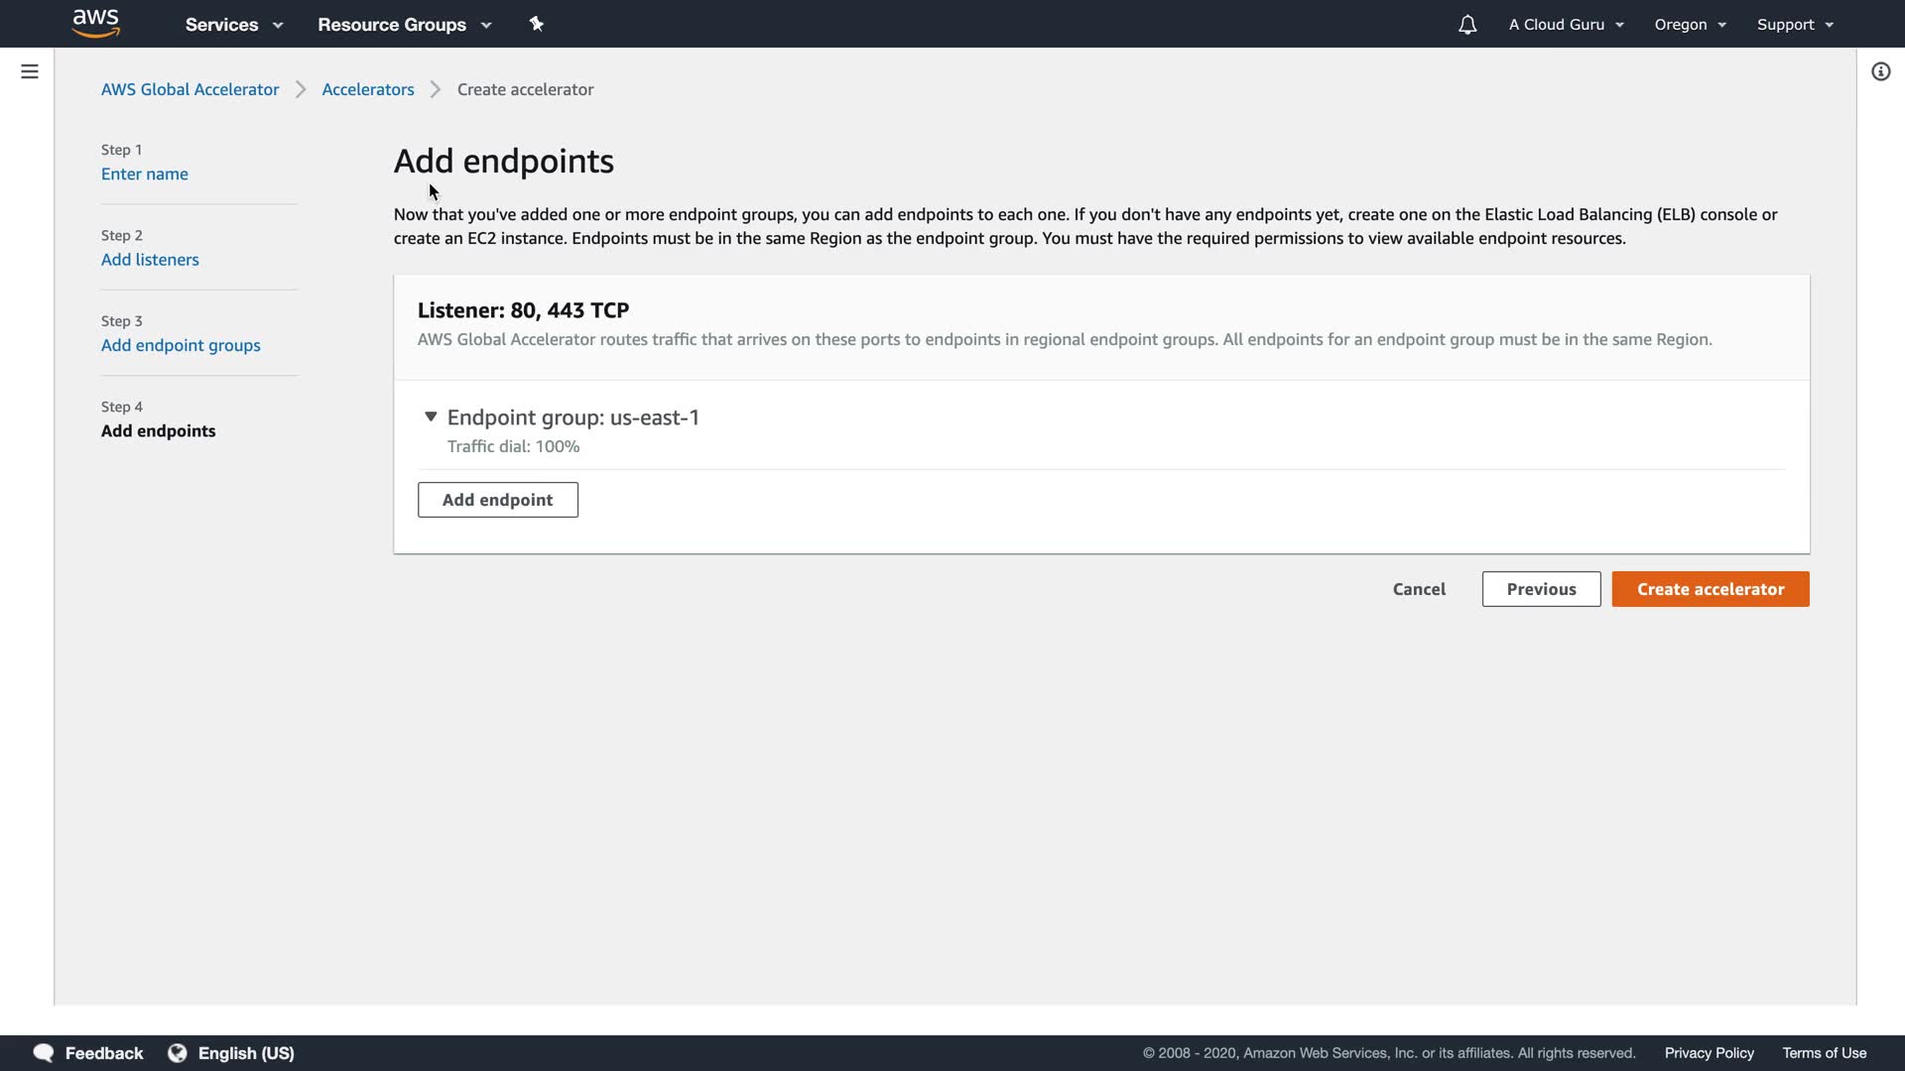
Task: Open the Privacy Policy footer link
Action: pos(1709,1053)
